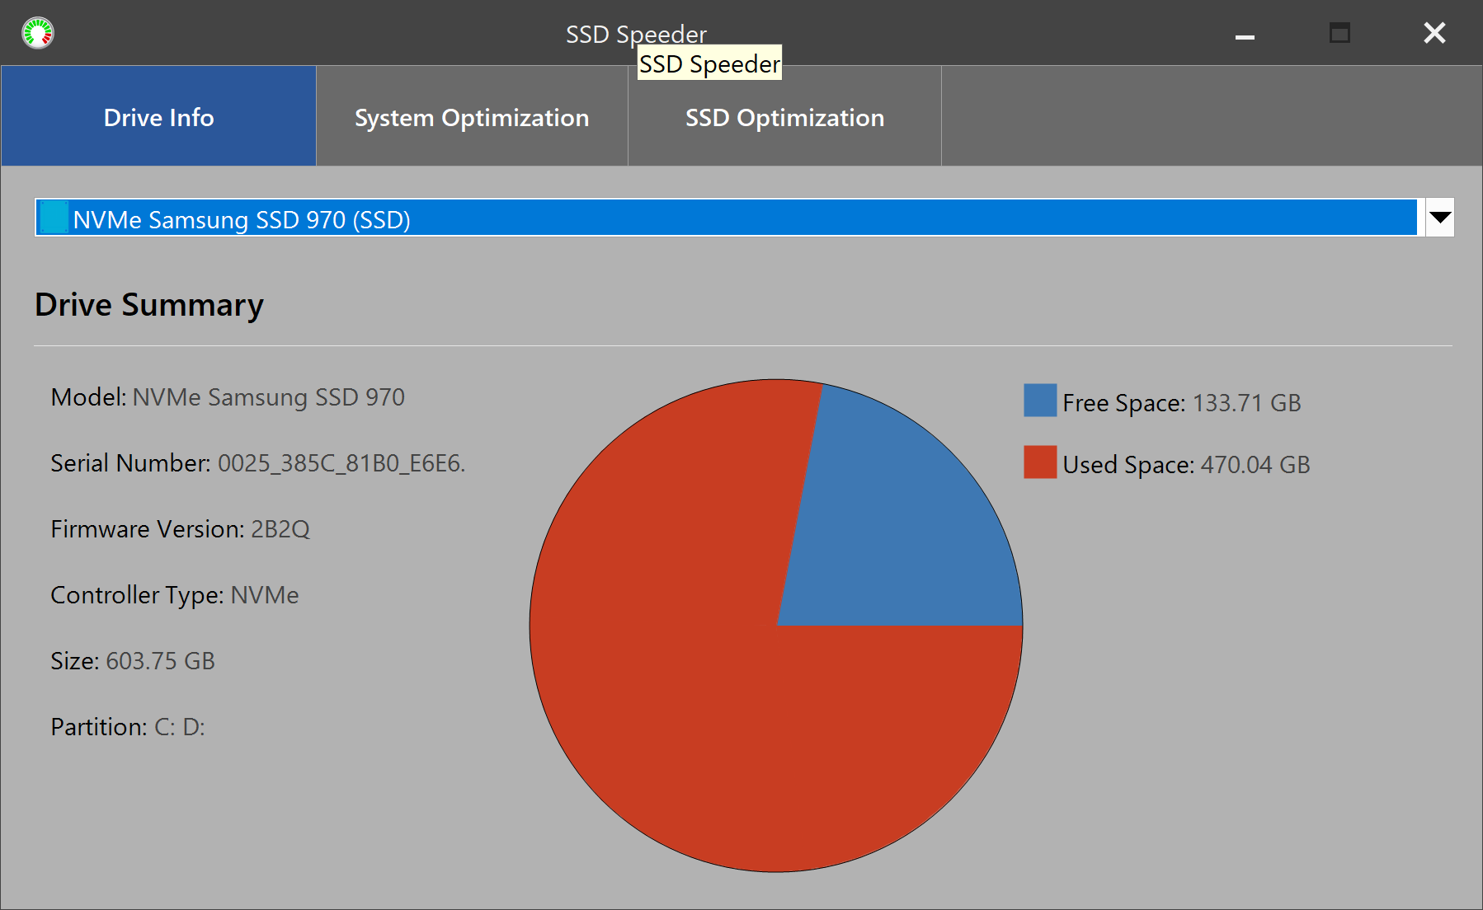Expand the drive selection dropdown arrow

click(1439, 218)
